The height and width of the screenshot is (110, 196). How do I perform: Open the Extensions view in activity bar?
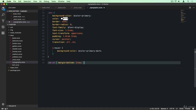(3, 33)
